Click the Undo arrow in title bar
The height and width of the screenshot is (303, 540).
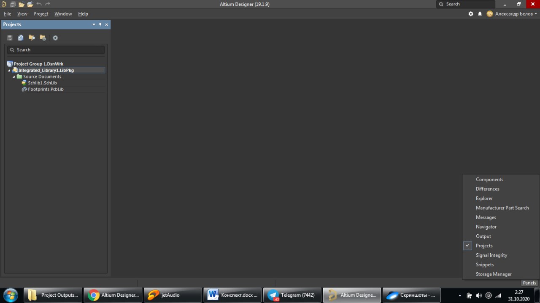click(39, 4)
